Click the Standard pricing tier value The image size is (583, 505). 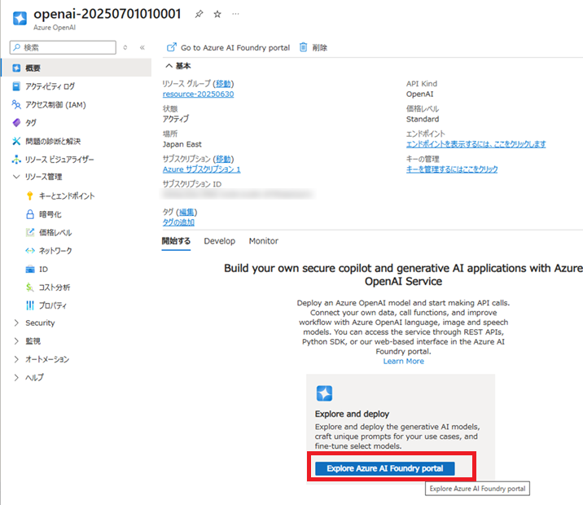pyautogui.click(x=423, y=119)
